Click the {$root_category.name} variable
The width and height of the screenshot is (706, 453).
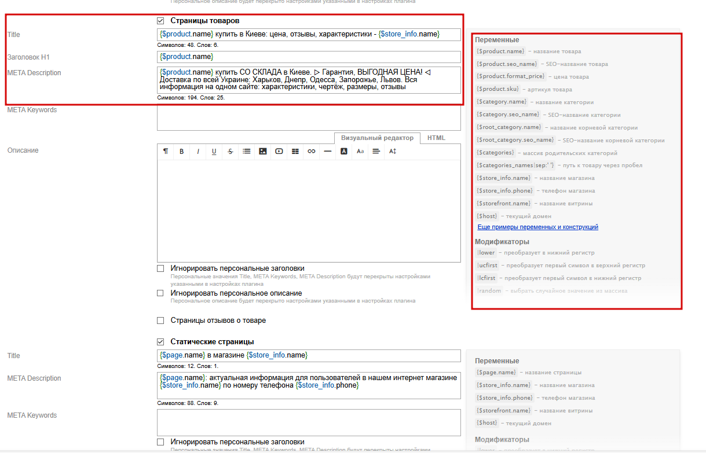coord(509,127)
